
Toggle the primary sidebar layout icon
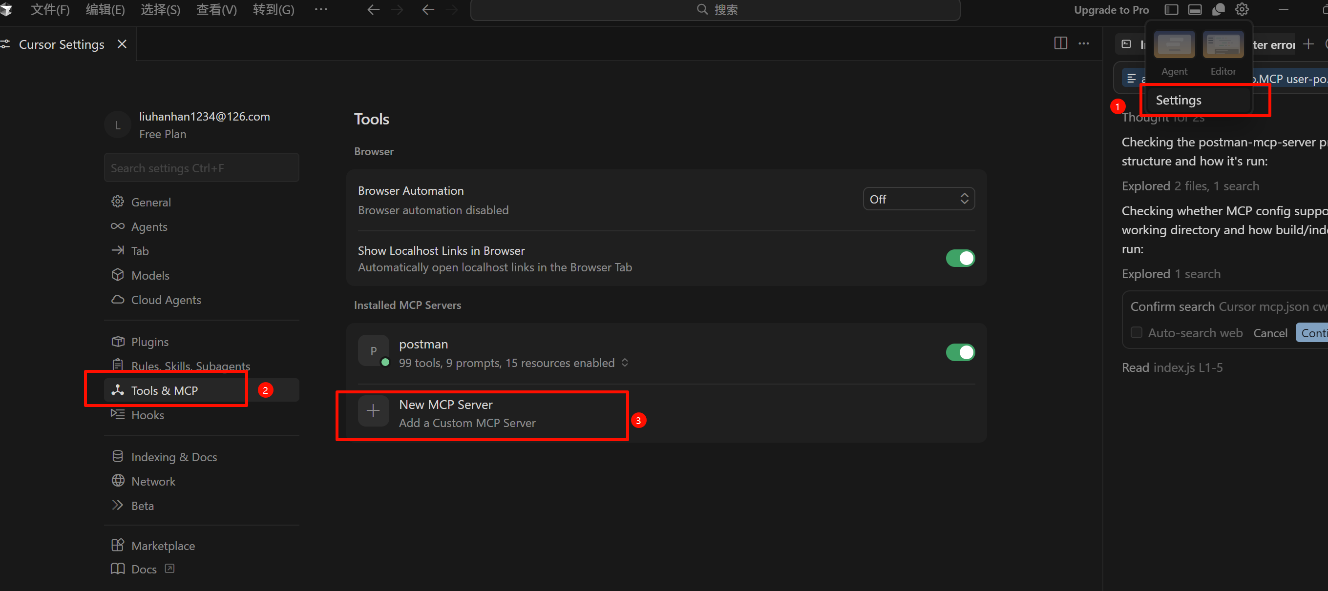point(1171,9)
